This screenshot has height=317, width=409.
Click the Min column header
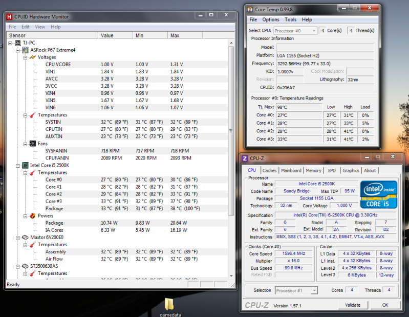point(150,35)
